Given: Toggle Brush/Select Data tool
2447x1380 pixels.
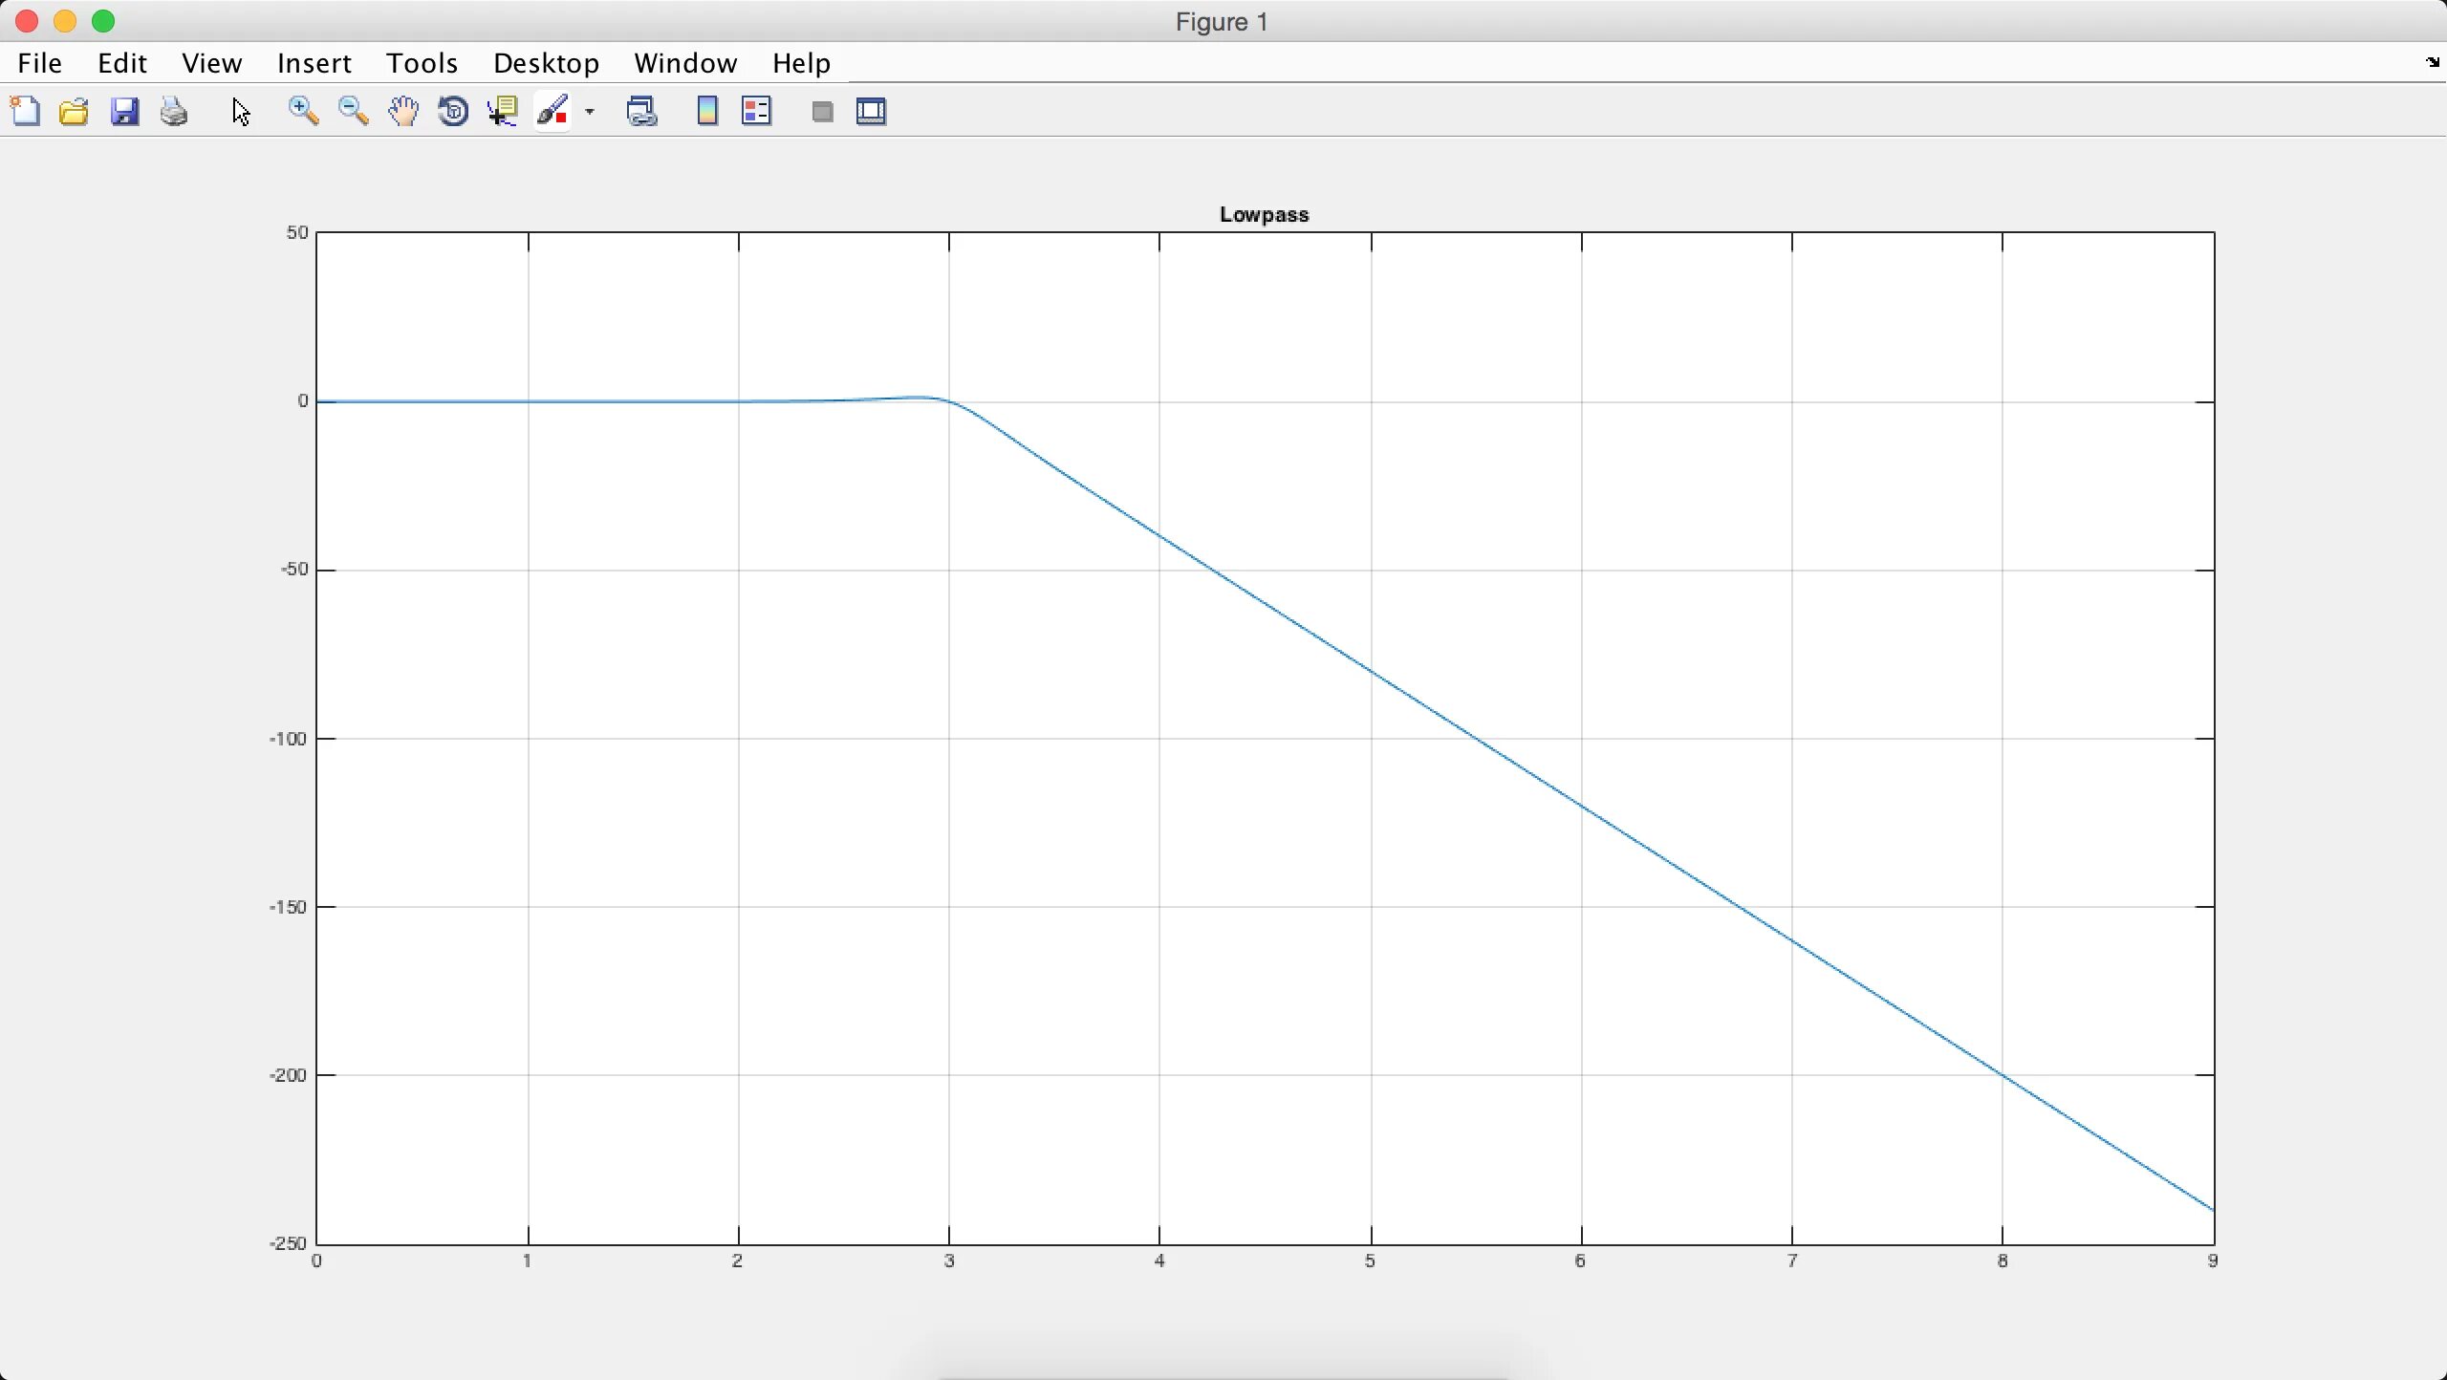Looking at the screenshot, I should 553,112.
